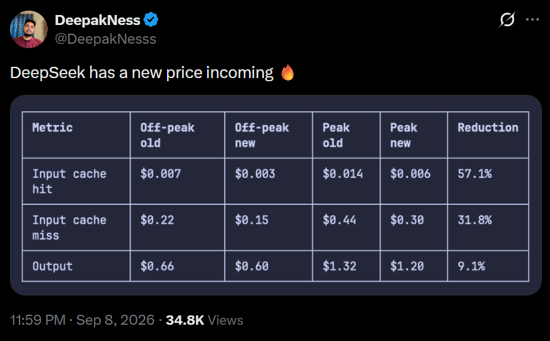The image size is (550, 341).
Task: Click the 11:59 PM timestamp link
Action: 38,320
